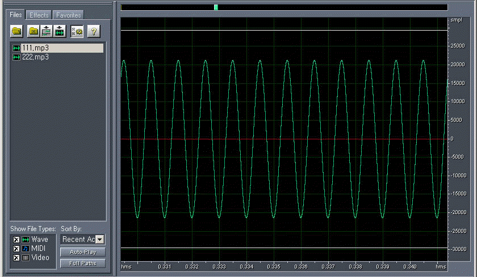Load selected file into waveform editor icon
The width and height of the screenshot is (477, 277).
click(x=60, y=31)
